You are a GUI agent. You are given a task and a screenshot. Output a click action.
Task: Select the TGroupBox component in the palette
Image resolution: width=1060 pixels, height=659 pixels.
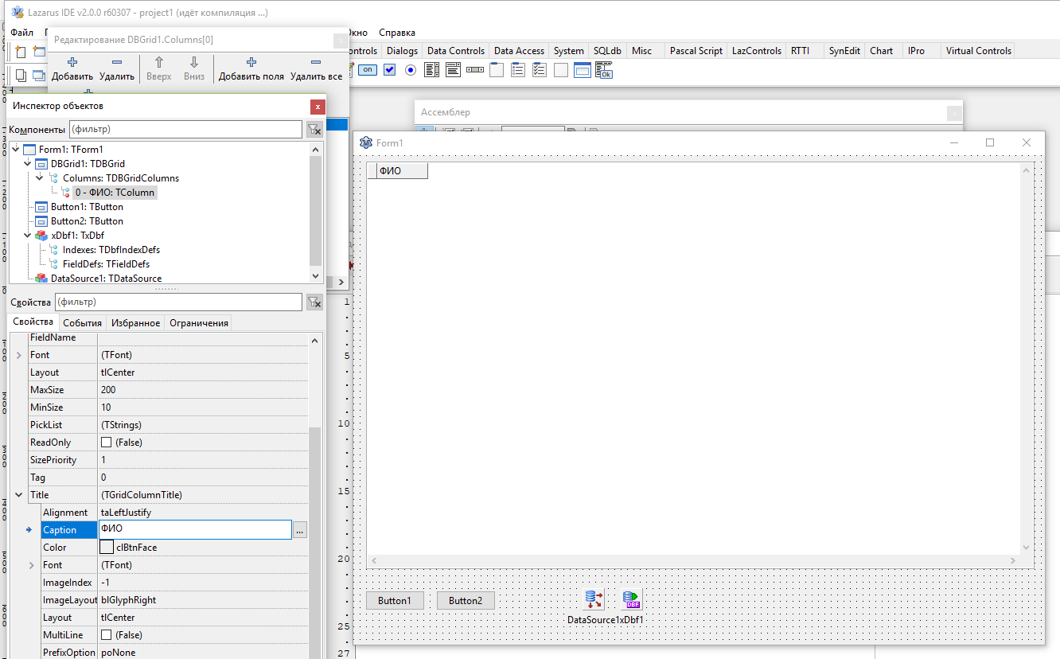coord(497,70)
